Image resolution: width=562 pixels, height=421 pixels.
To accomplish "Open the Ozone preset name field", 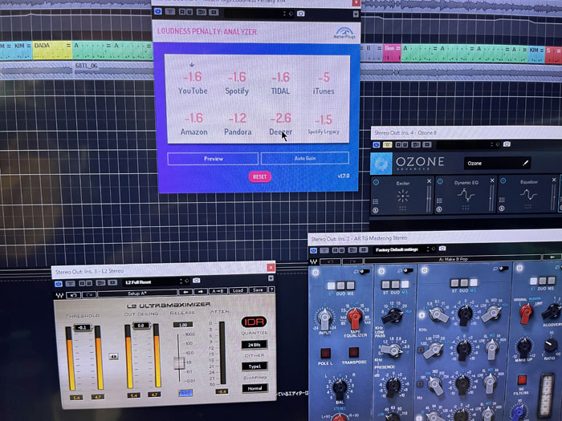I will pos(497,164).
